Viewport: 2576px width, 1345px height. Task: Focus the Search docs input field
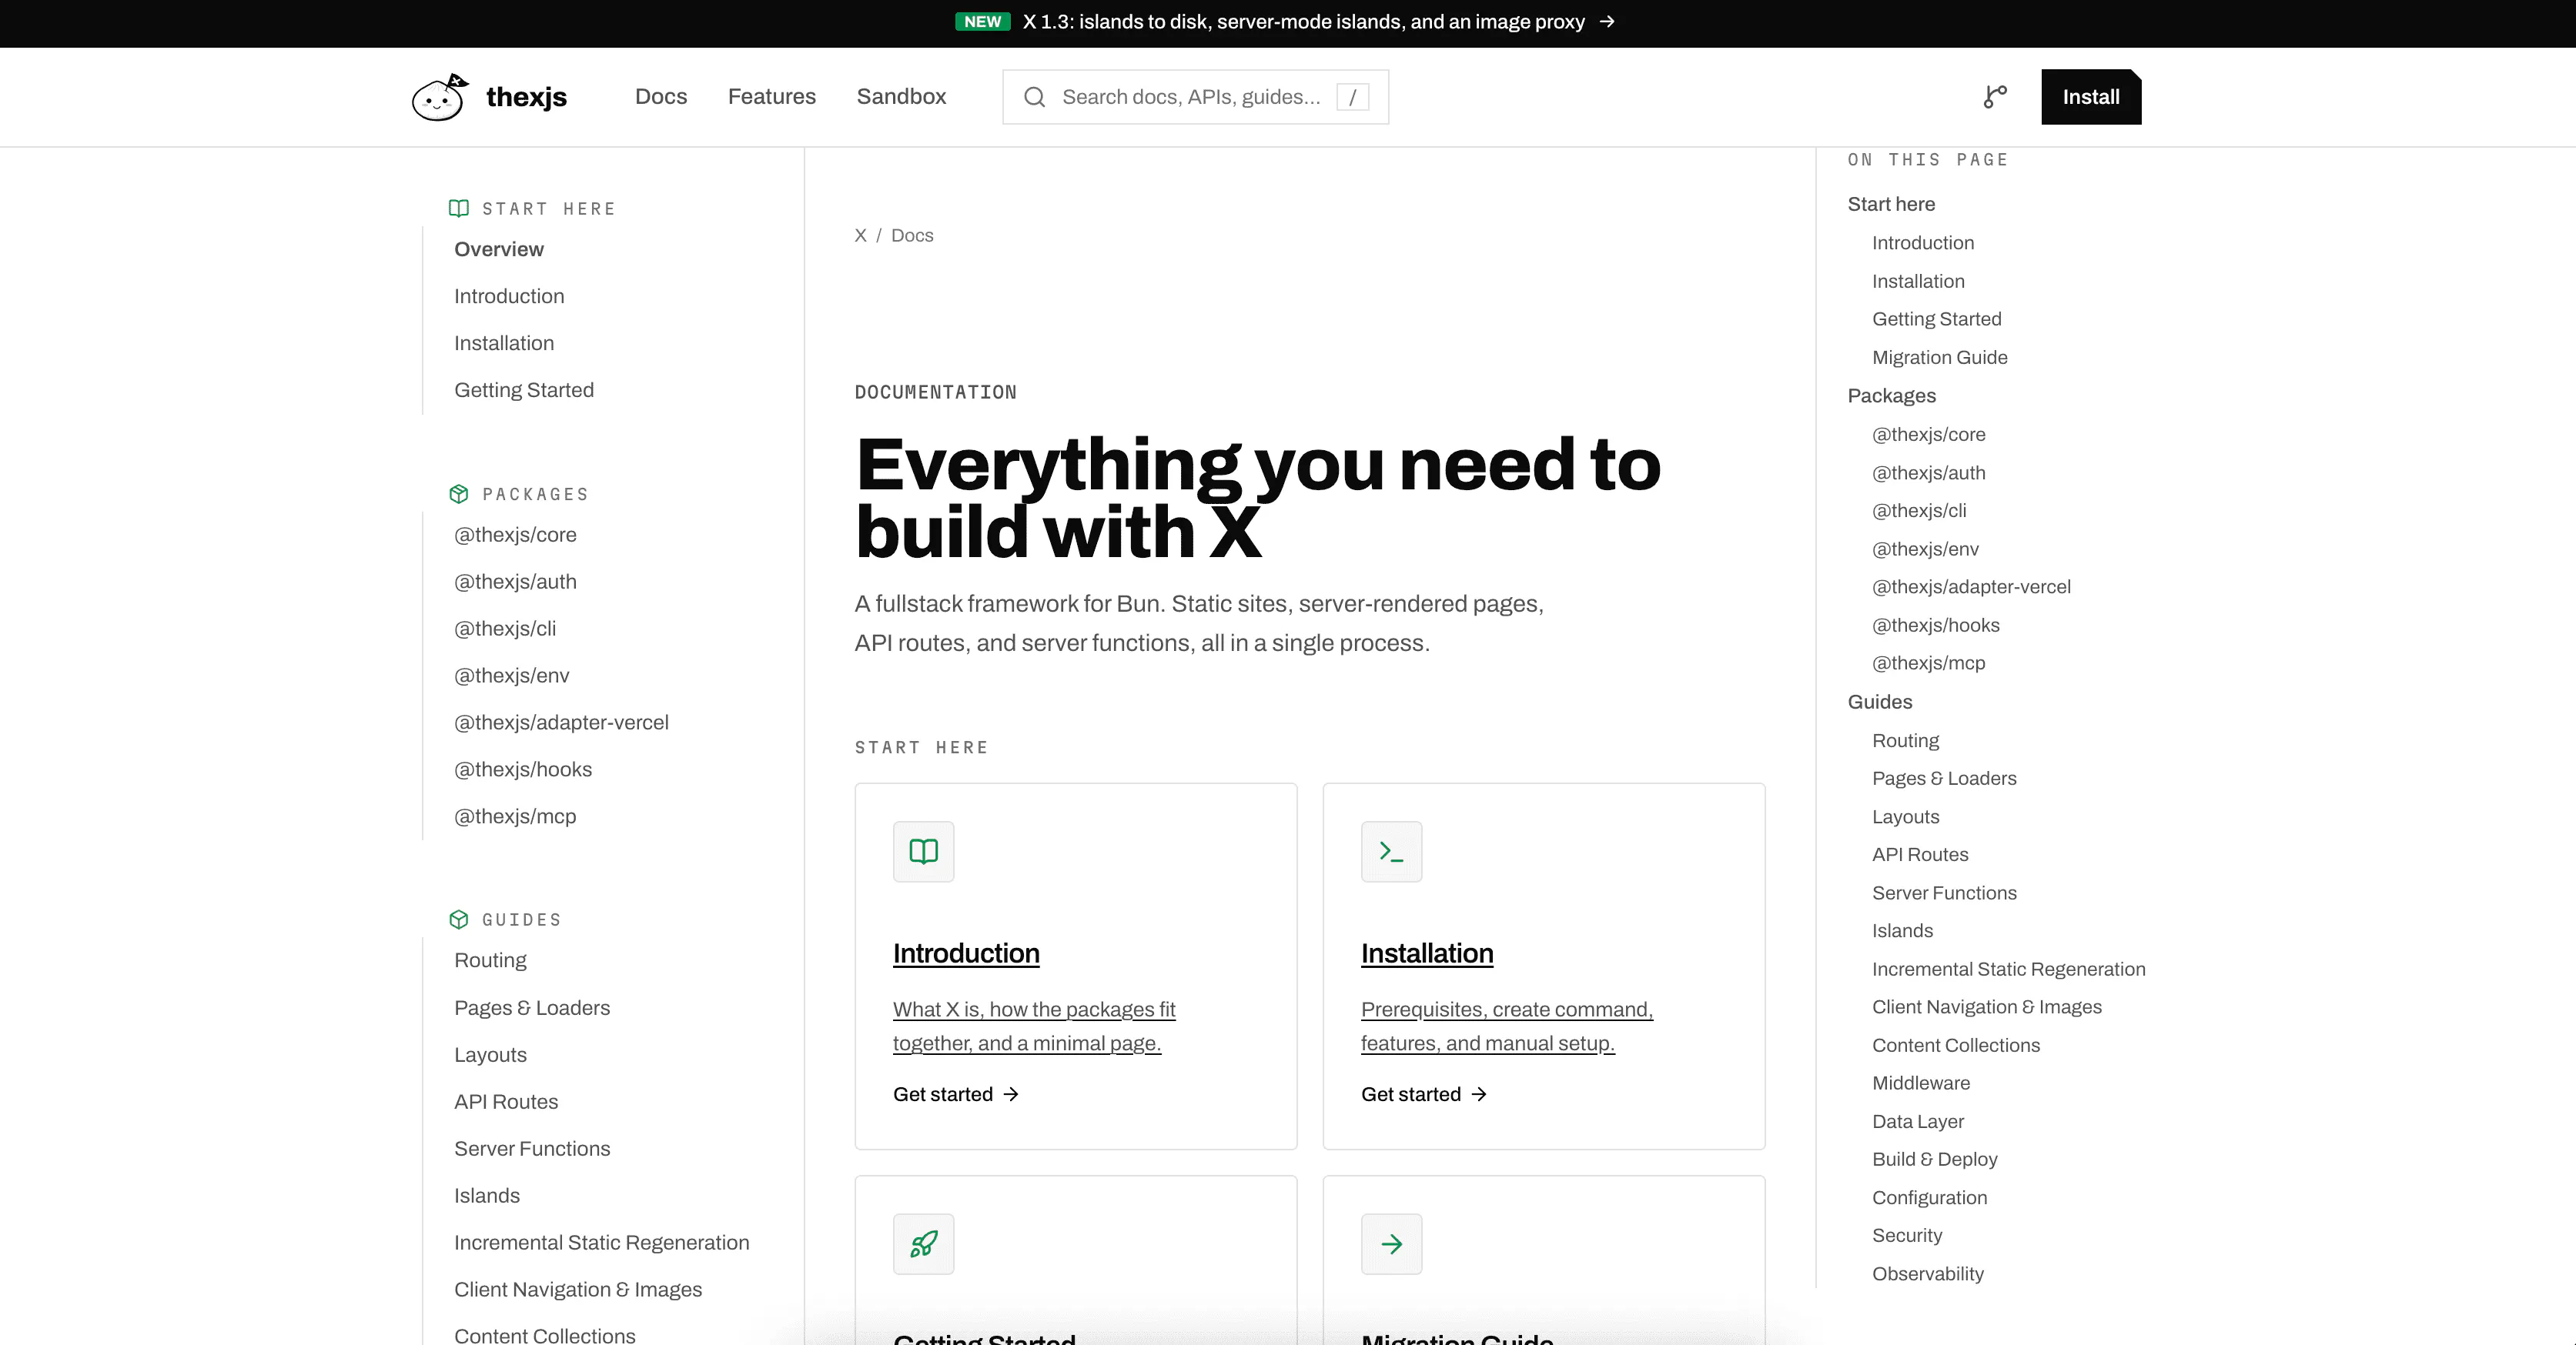[x=1195, y=97]
